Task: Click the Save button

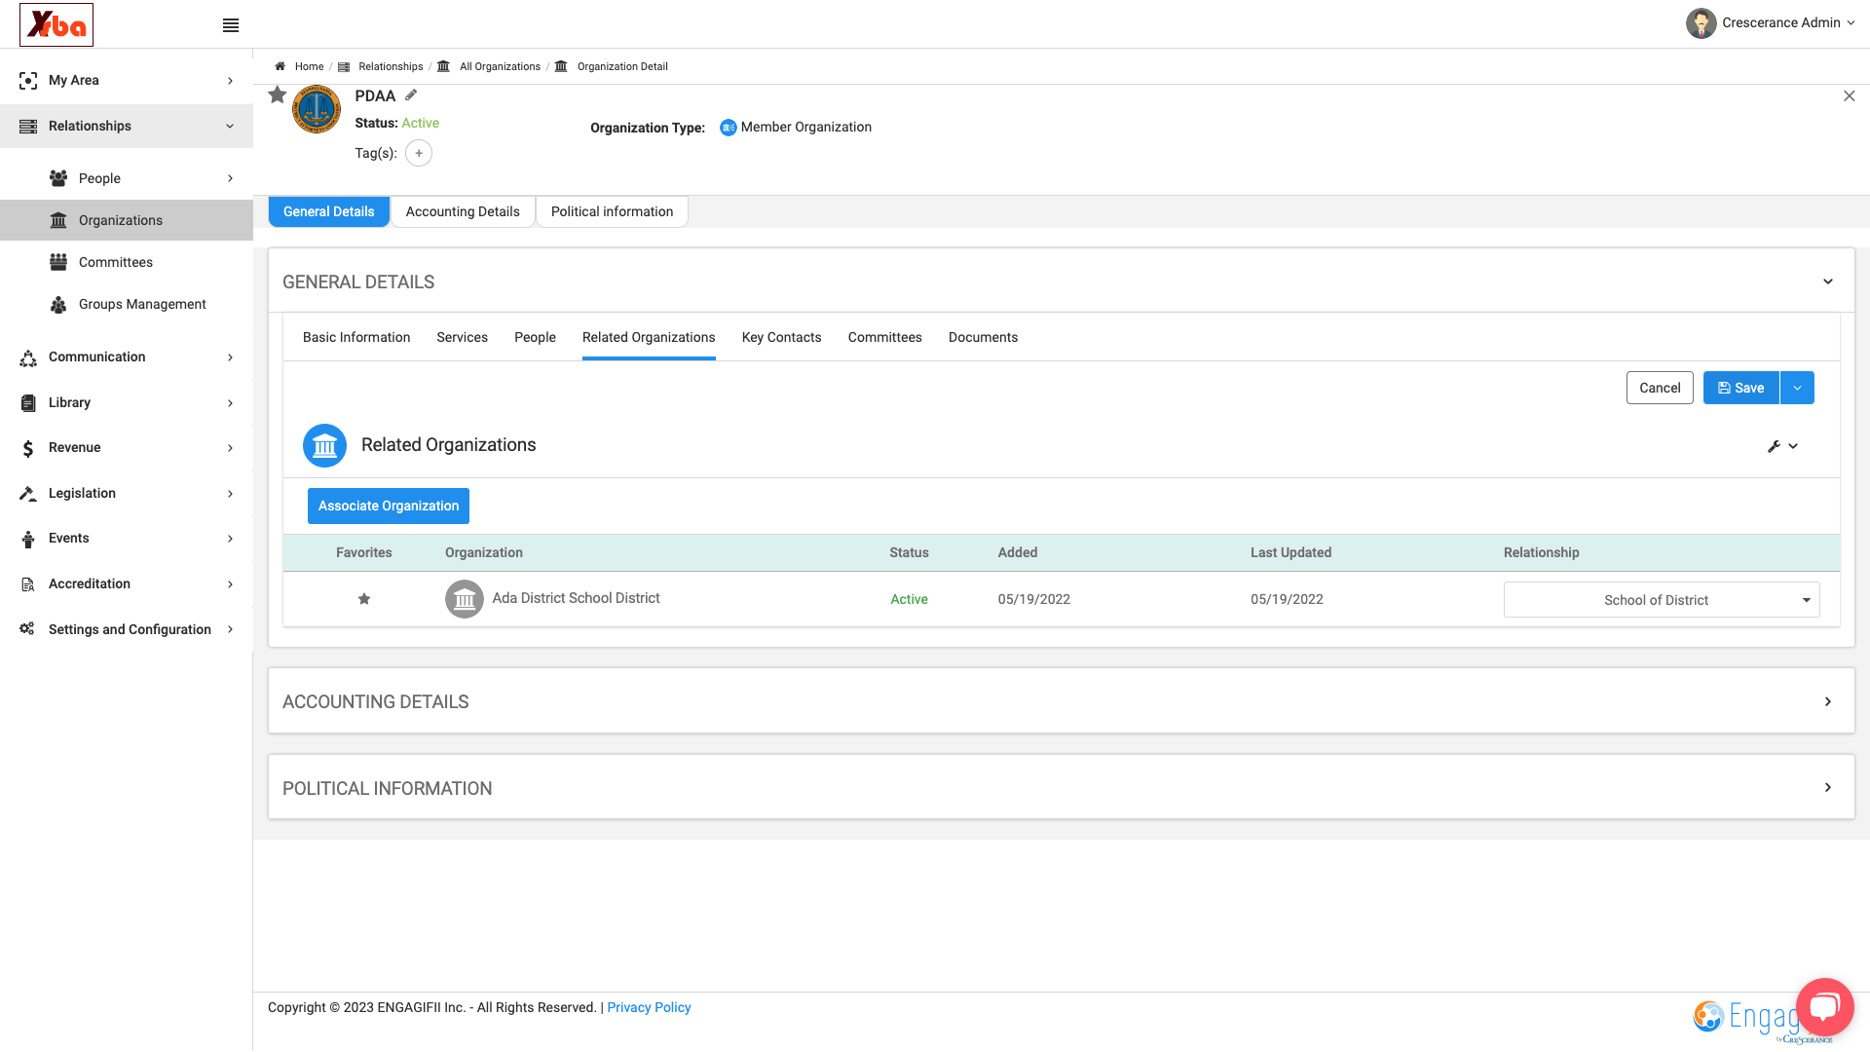Action: click(1740, 388)
